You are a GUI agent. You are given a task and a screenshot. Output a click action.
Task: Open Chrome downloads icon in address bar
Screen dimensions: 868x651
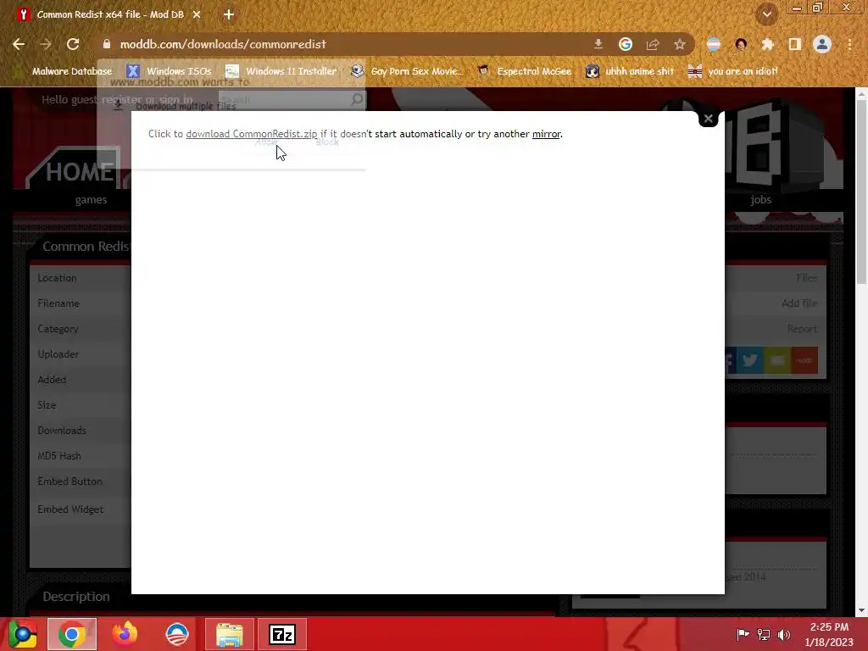[x=598, y=44]
